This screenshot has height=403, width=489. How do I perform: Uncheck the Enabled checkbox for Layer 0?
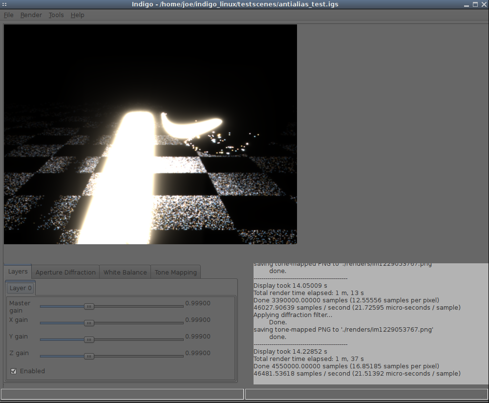pos(14,371)
